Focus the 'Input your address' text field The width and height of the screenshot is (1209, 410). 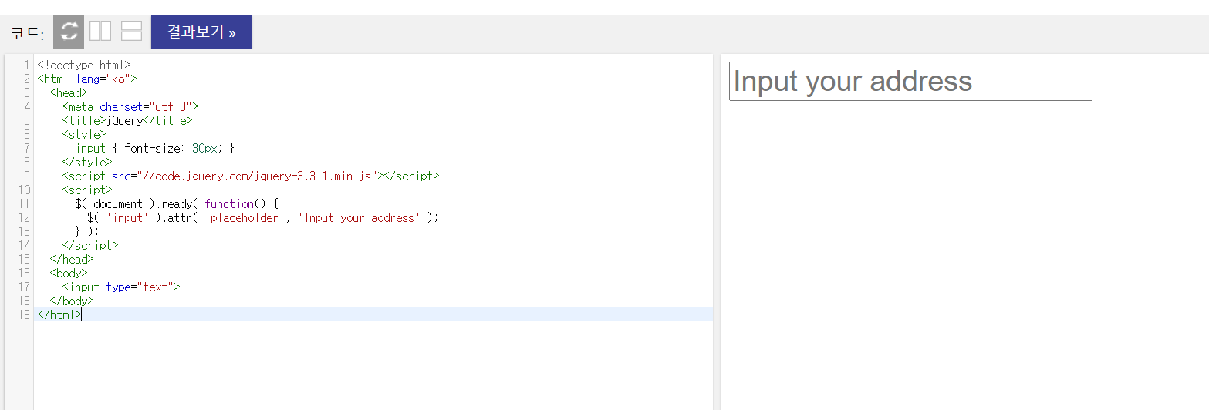tap(910, 81)
